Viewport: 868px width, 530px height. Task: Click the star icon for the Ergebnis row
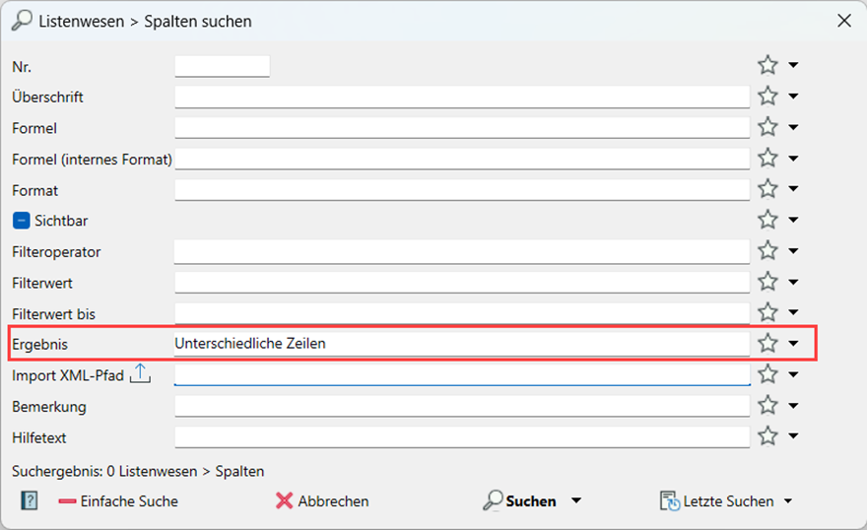pos(768,344)
